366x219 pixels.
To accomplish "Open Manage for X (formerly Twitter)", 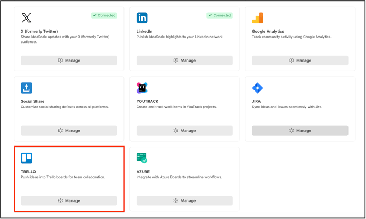I will [x=69, y=60].
